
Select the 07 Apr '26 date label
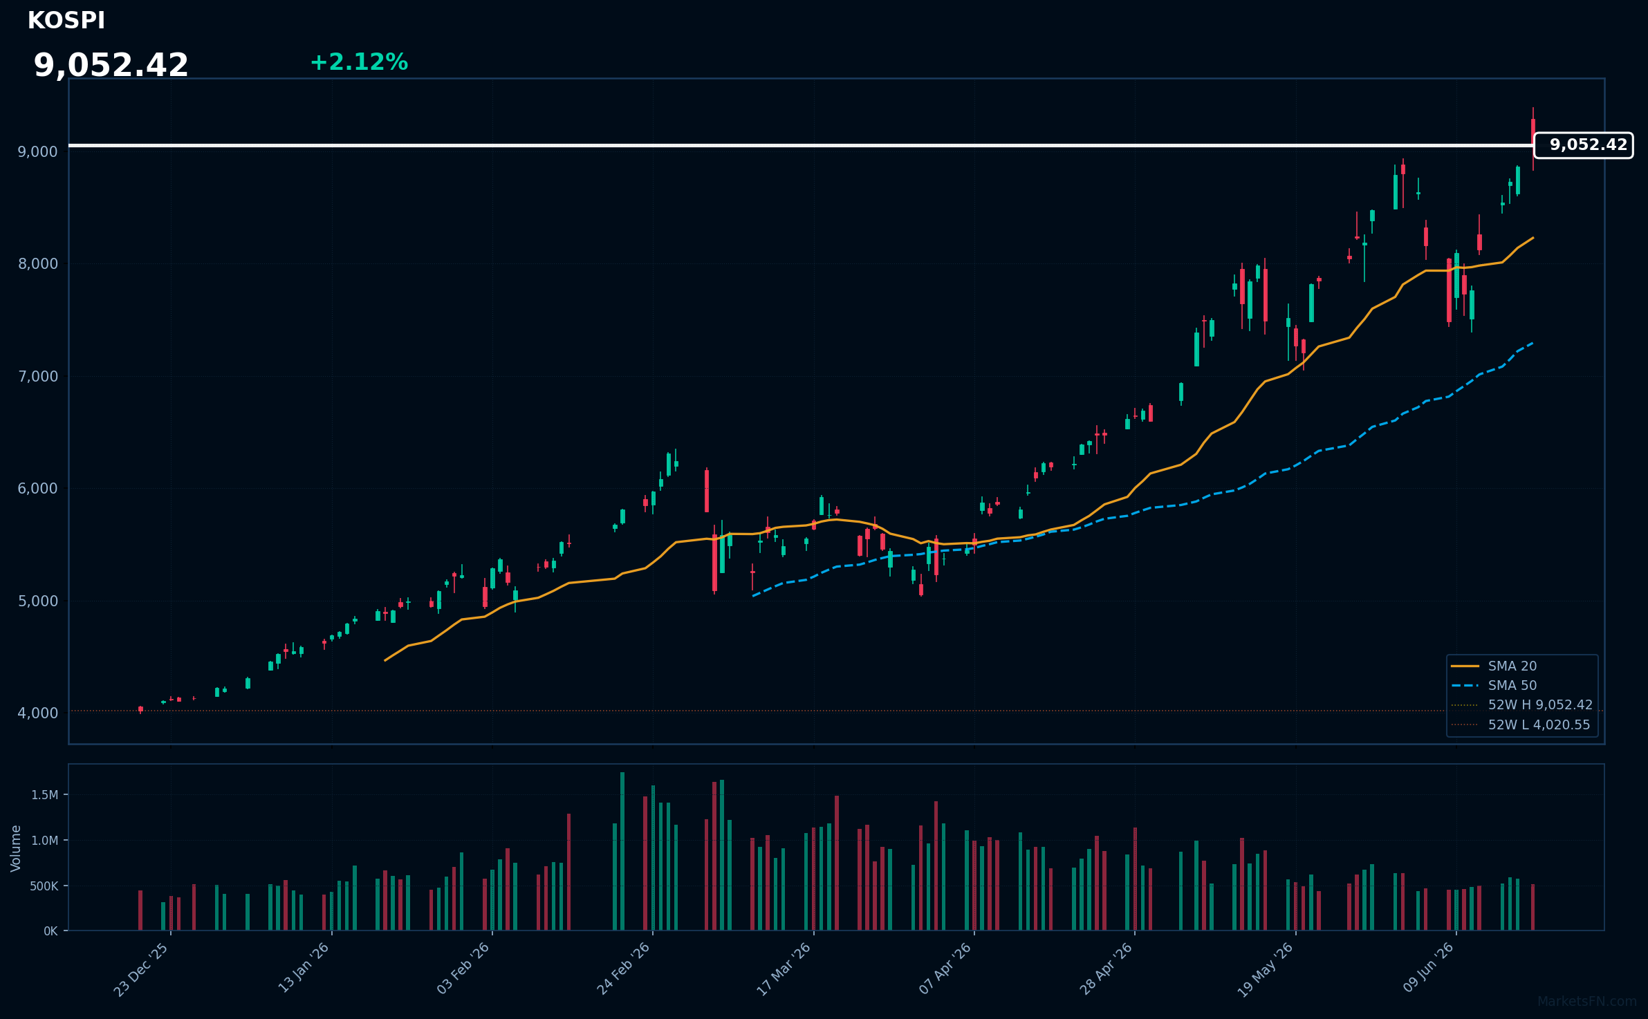pyautogui.click(x=945, y=969)
